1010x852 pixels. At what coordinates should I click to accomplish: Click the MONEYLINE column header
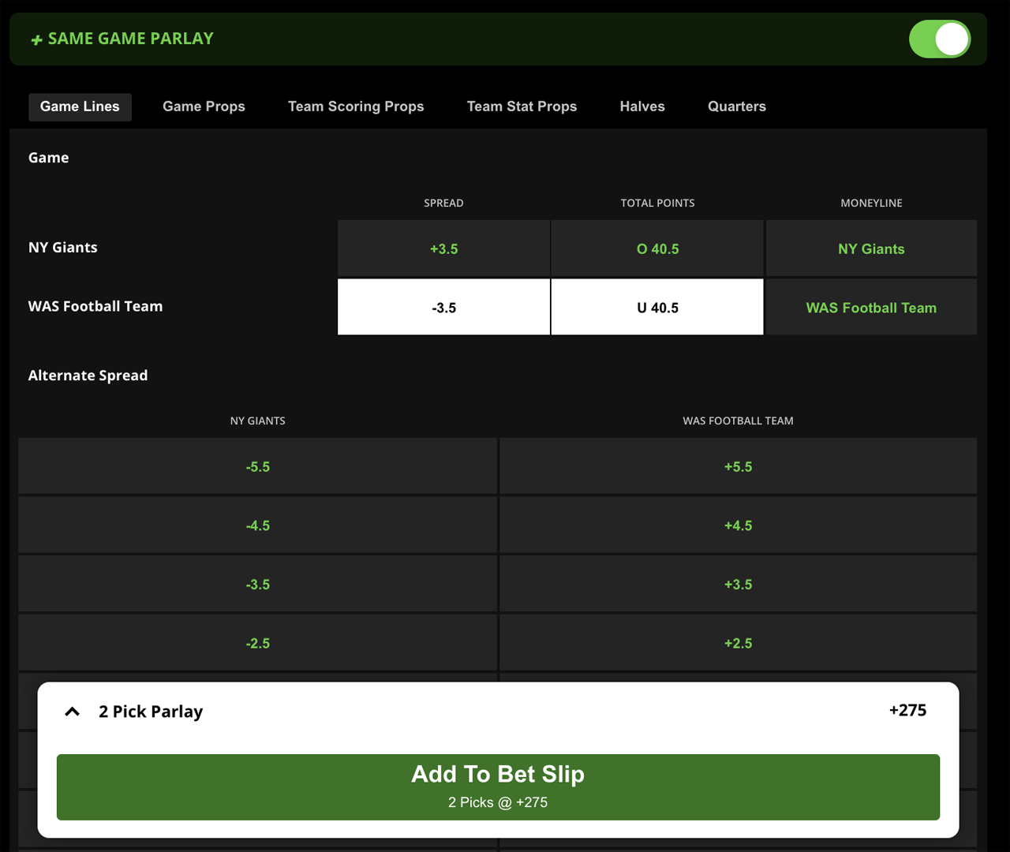[871, 203]
